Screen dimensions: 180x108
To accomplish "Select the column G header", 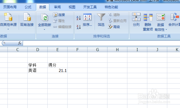I will click(x=97, y=49).
